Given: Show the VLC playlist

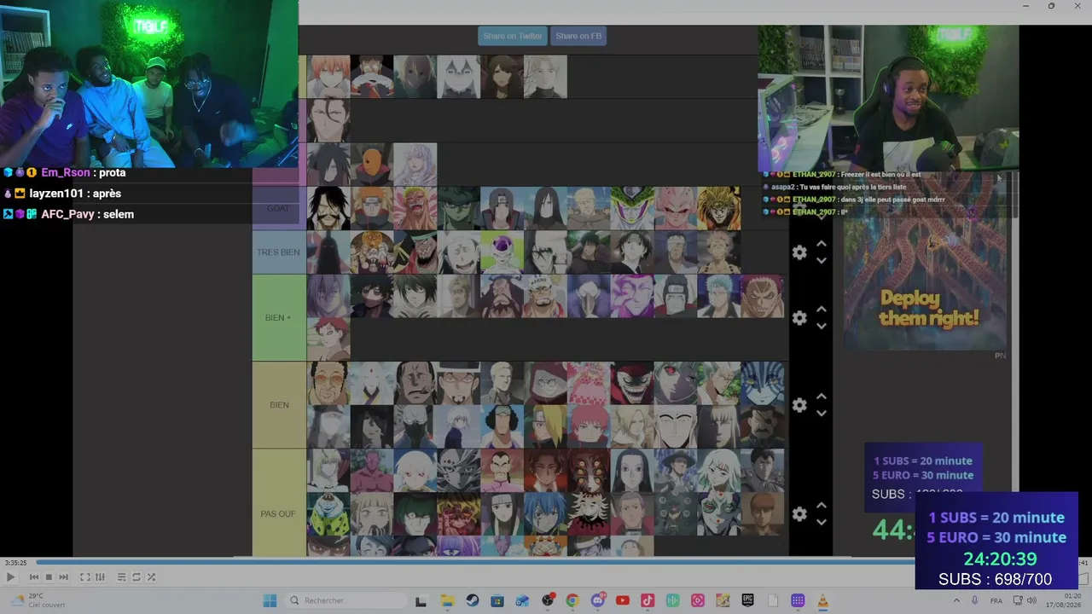Looking at the screenshot, I should click(x=121, y=577).
